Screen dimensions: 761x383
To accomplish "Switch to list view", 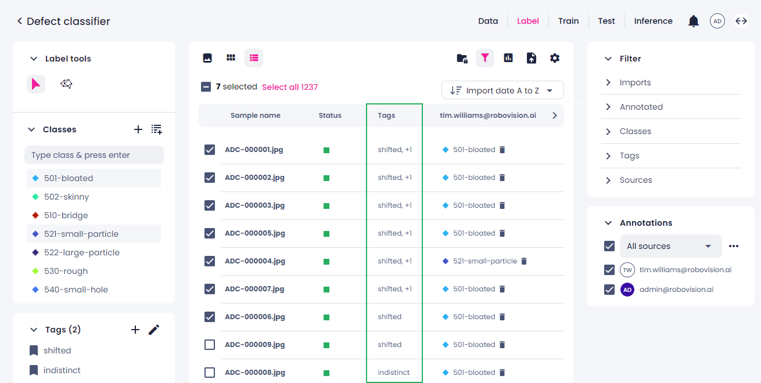I will [x=254, y=58].
